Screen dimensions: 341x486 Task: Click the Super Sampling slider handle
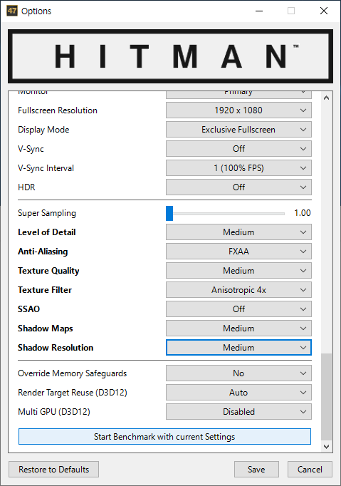coord(169,213)
